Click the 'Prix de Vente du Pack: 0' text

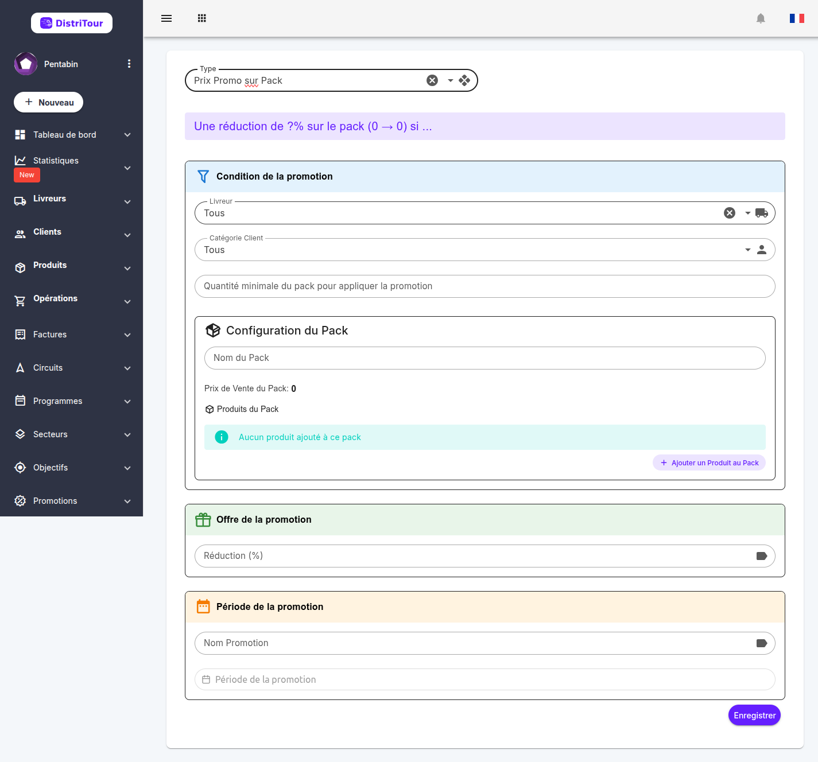[250, 388]
